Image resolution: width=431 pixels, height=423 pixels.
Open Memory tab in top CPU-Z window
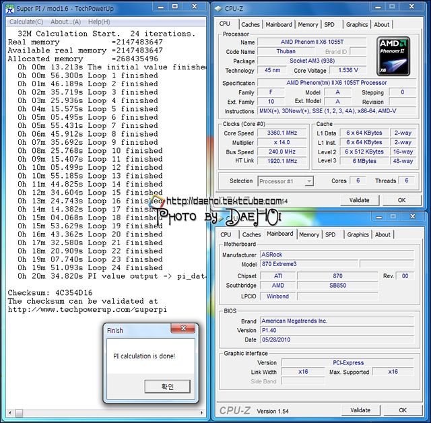tap(308, 24)
